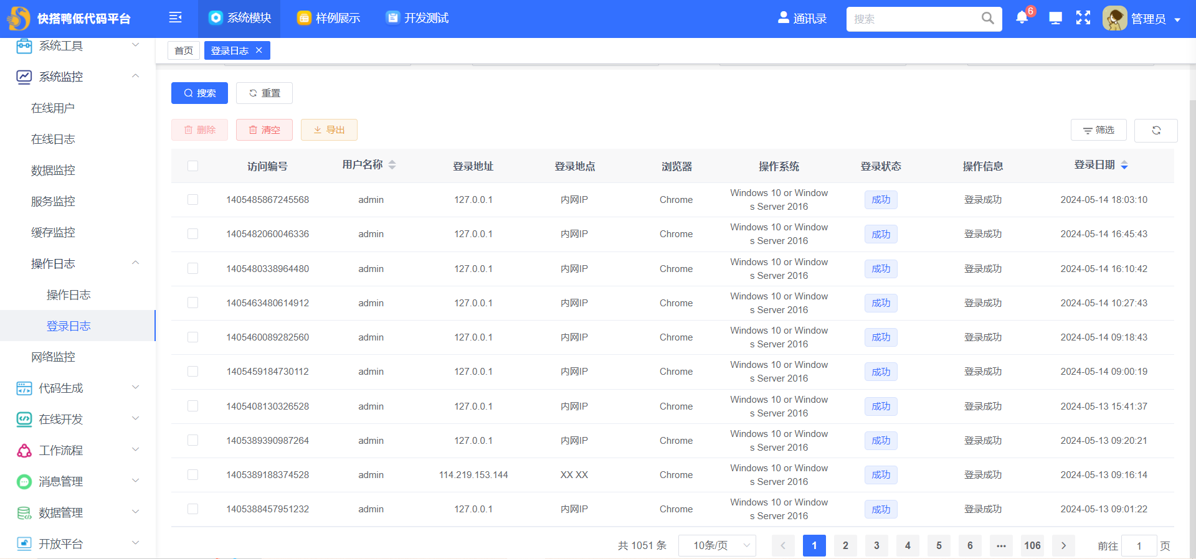Click the 数据管理 database icon in the sidebar
This screenshot has width=1196, height=559.
pyautogui.click(x=24, y=513)
